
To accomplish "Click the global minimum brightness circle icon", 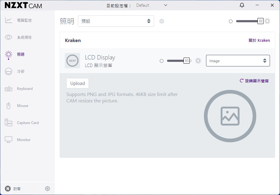I will 230,21.
